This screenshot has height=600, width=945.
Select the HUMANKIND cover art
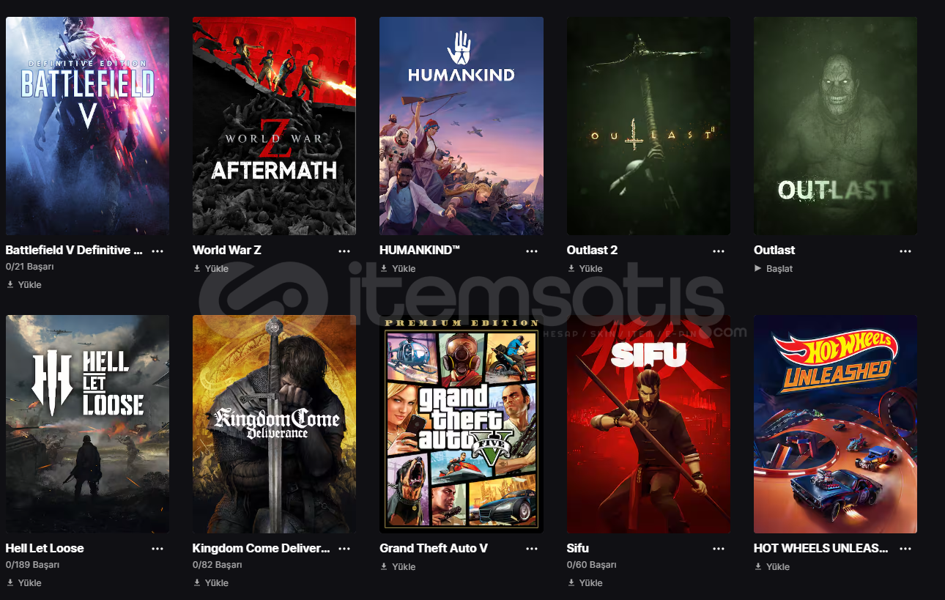(462, 126)
